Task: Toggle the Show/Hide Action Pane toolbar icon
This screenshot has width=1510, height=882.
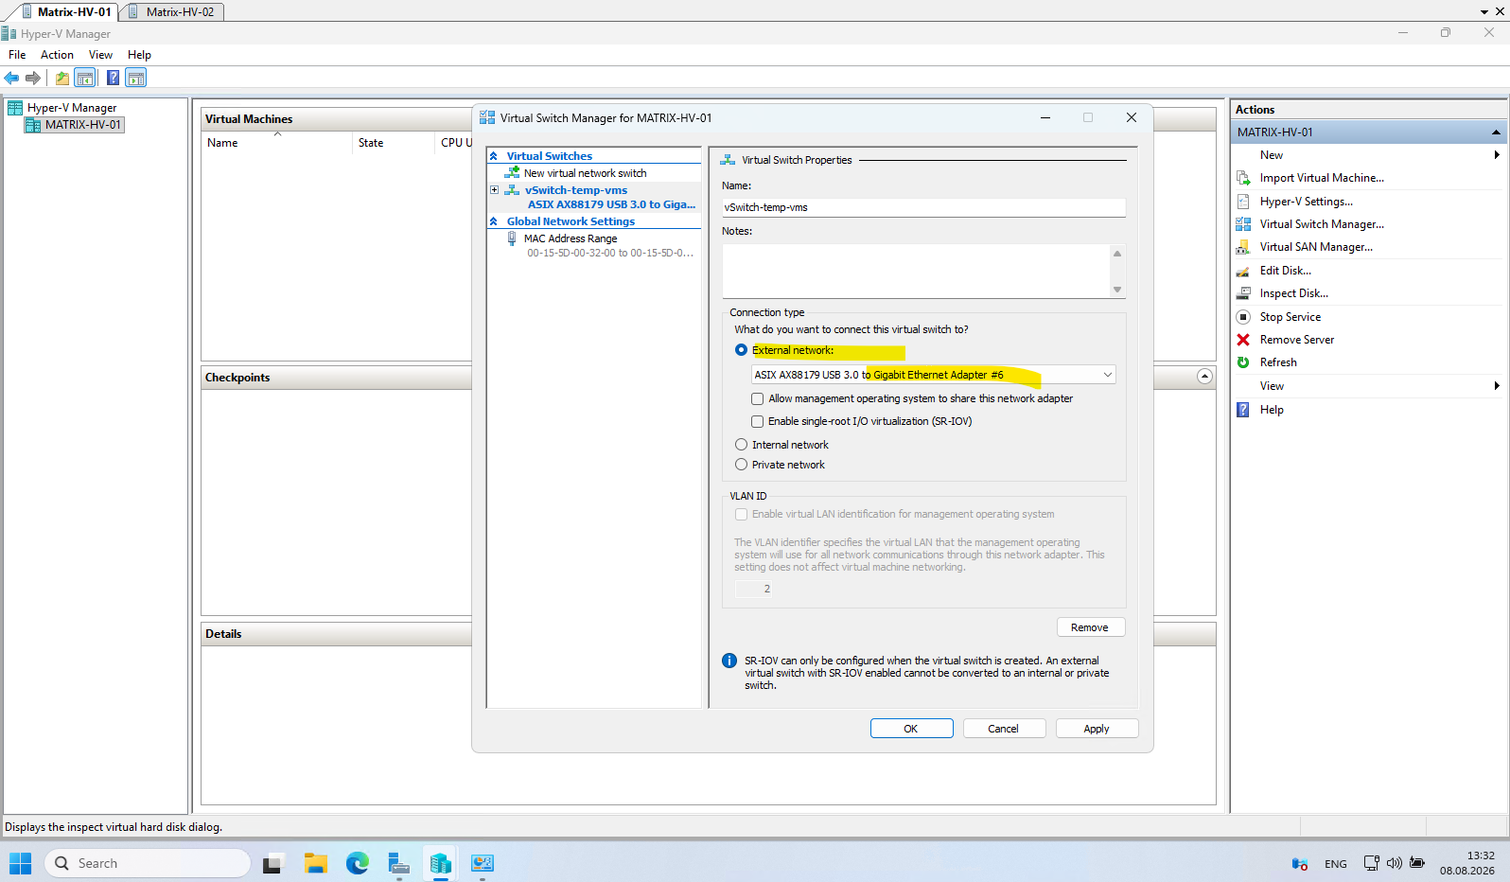Action: [136, 78]
